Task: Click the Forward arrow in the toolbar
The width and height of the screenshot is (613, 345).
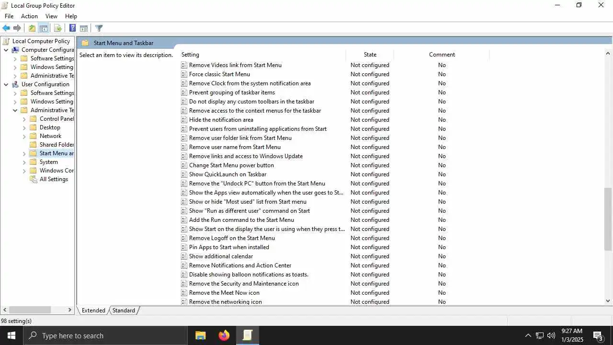Action: point(17,28)
